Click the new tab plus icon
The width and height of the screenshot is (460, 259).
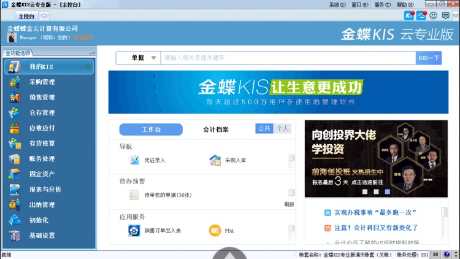(44, 16)
